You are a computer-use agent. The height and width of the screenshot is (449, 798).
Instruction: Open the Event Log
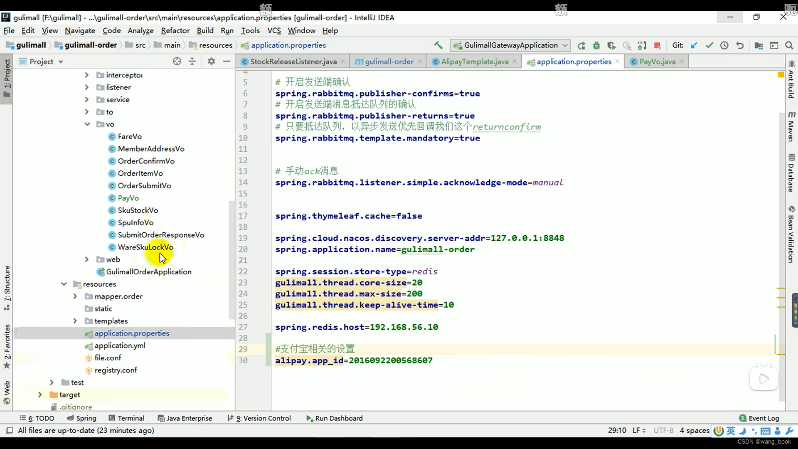pyautogui.click(x=759, y=418)
